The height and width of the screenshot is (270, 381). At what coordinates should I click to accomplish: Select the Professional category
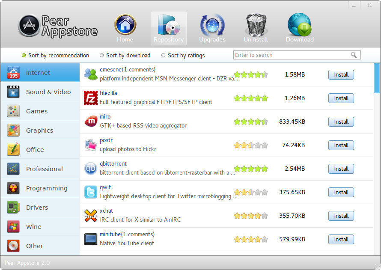40,169
